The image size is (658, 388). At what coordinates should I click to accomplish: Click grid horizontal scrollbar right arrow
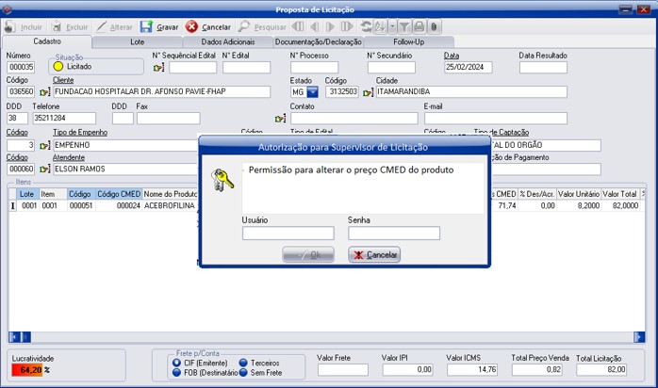point(639,337)
